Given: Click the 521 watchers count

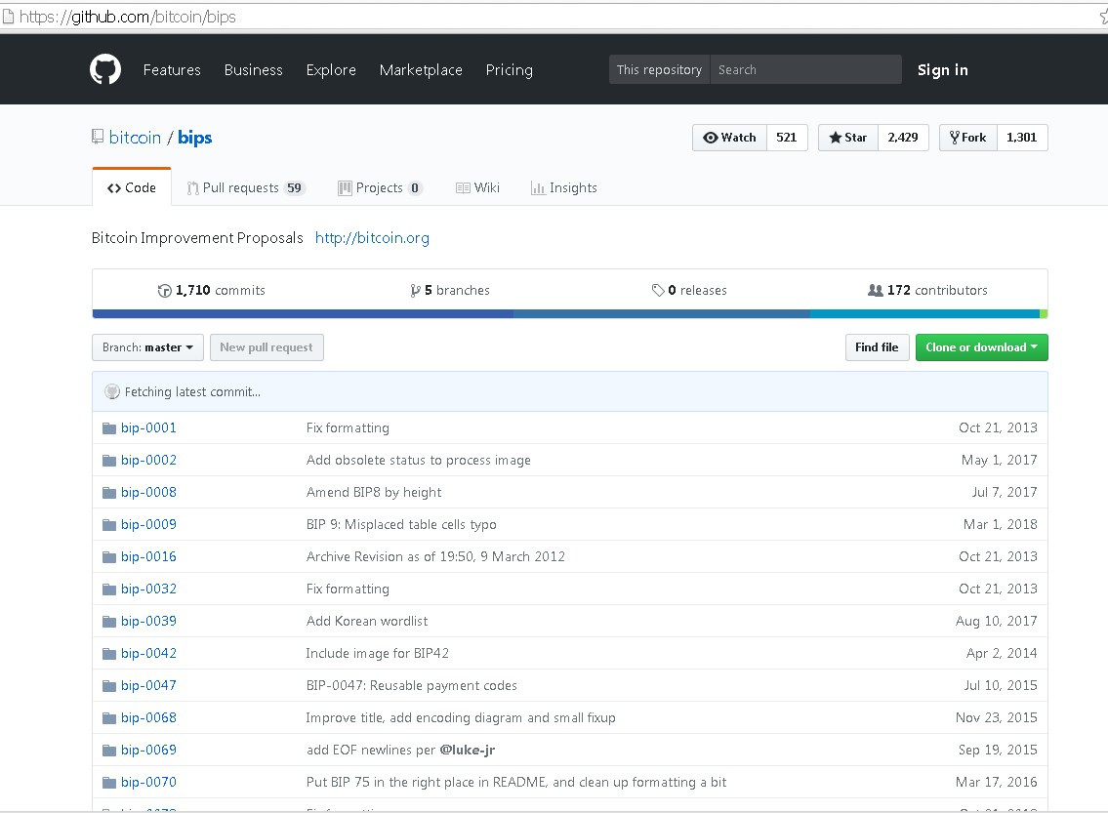Looking at the screenshot, I should pyautogui.click(x=787, y=138).
